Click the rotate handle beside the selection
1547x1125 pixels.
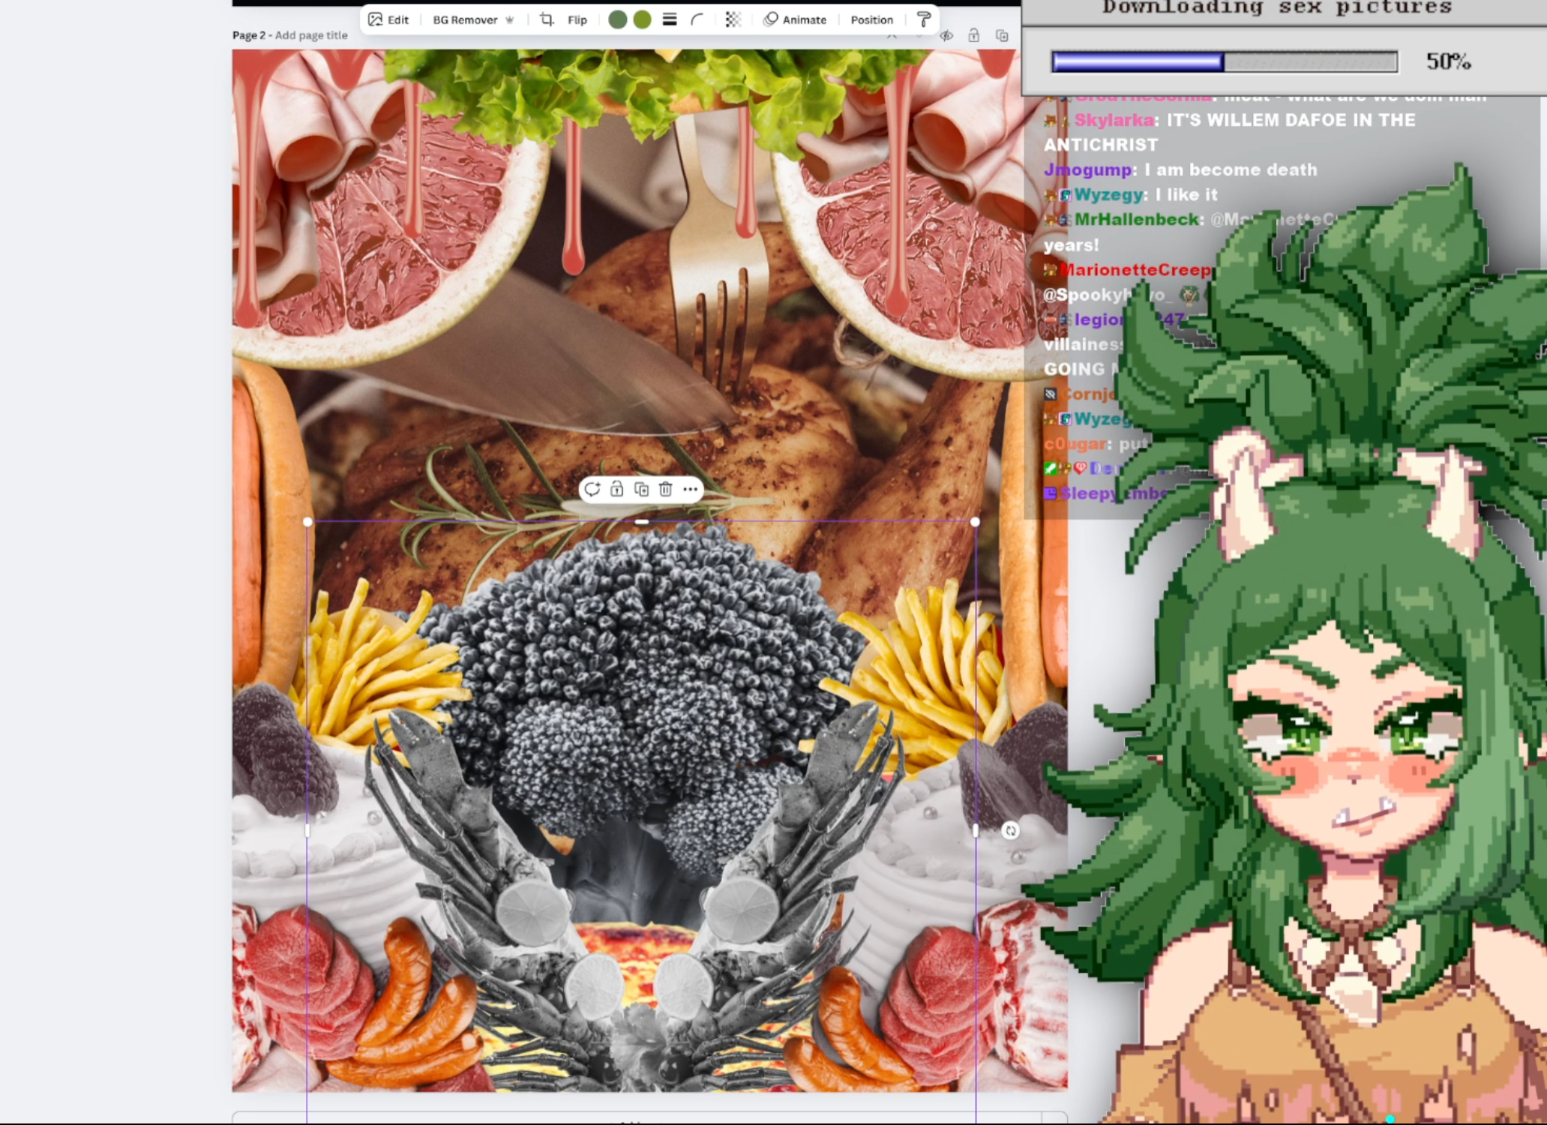(1010, 830)
